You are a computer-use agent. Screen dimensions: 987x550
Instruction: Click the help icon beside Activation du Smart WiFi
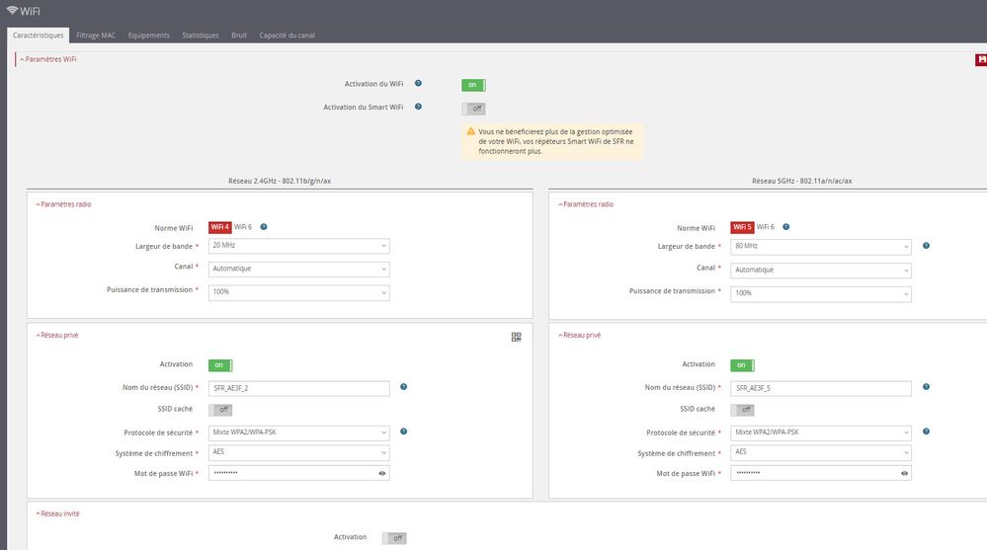(419, 107)
